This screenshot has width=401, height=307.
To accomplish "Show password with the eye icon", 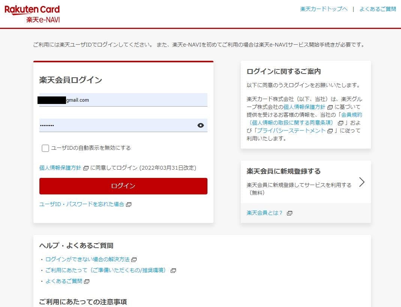I will tap(200, 125).
